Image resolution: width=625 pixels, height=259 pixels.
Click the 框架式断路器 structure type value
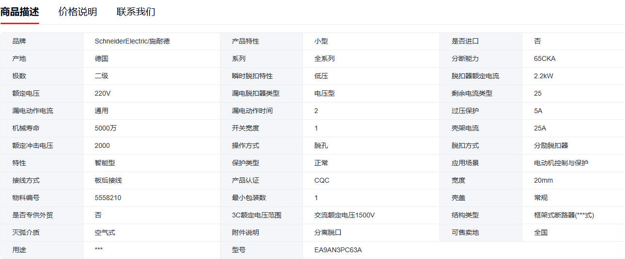pos(564,216)
